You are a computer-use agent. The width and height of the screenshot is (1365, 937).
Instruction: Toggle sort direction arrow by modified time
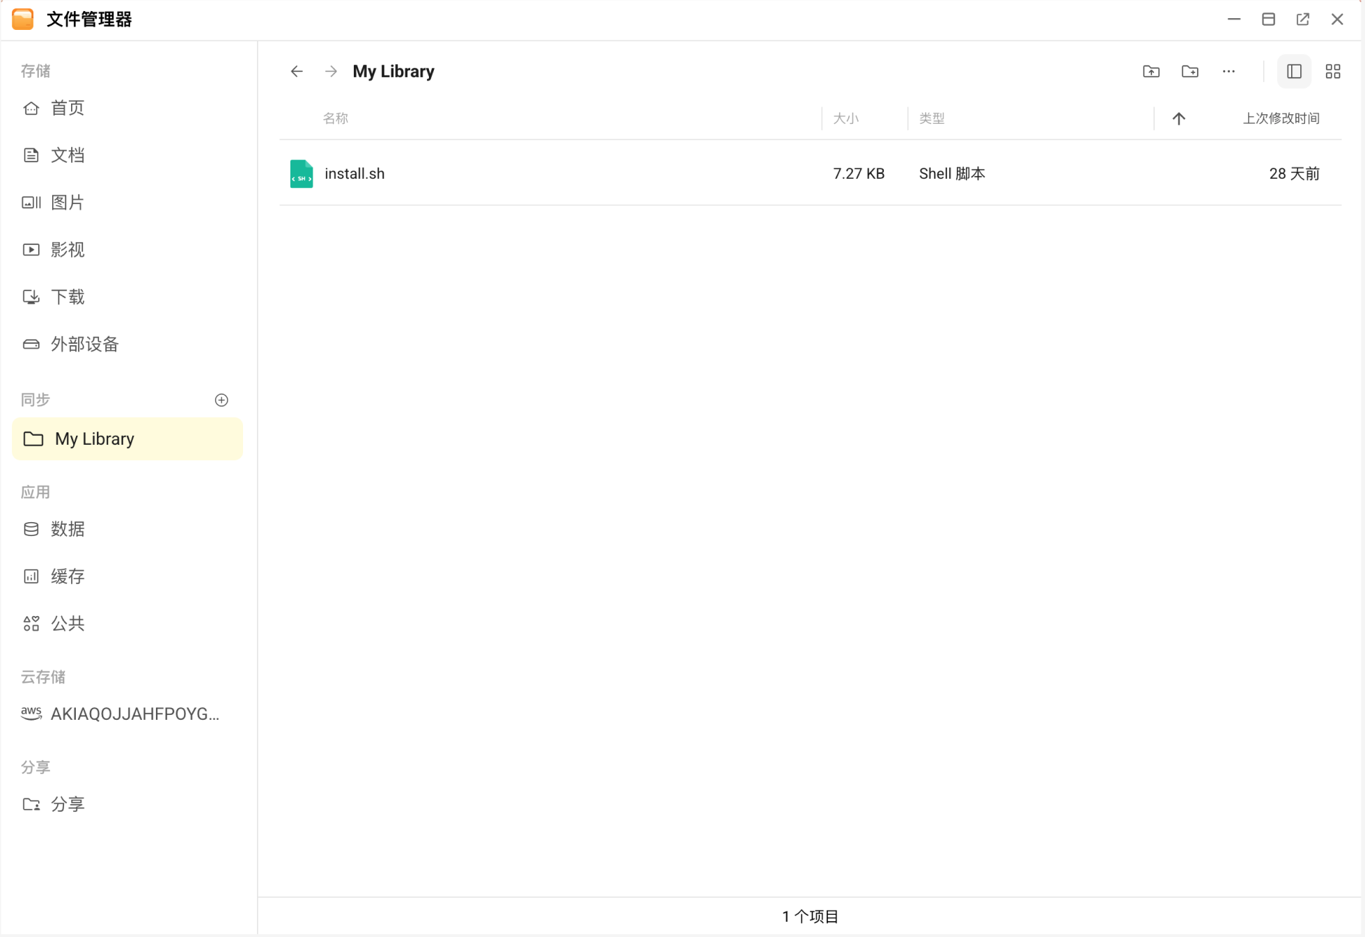click(1178, 118)
